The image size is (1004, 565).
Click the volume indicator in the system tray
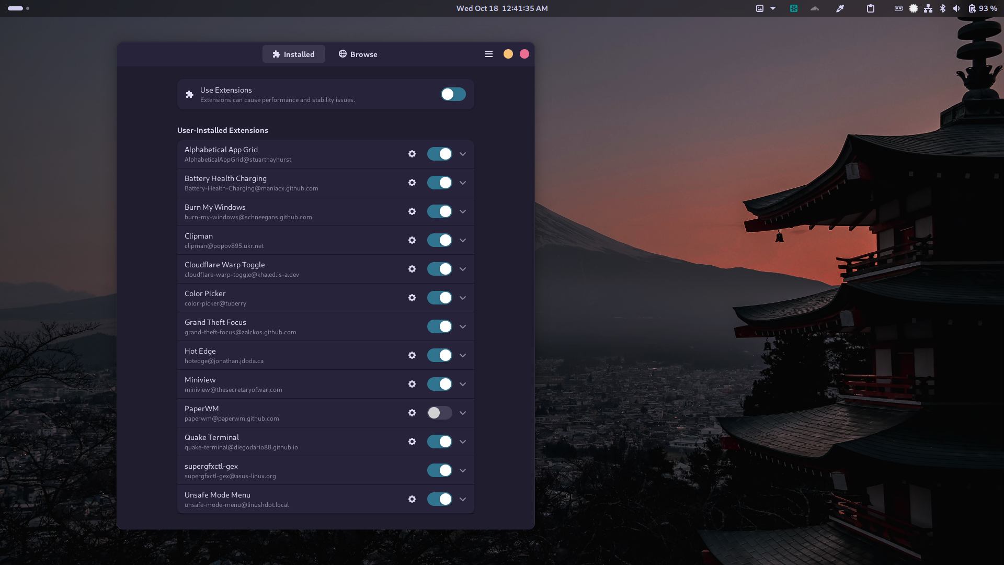957,8
